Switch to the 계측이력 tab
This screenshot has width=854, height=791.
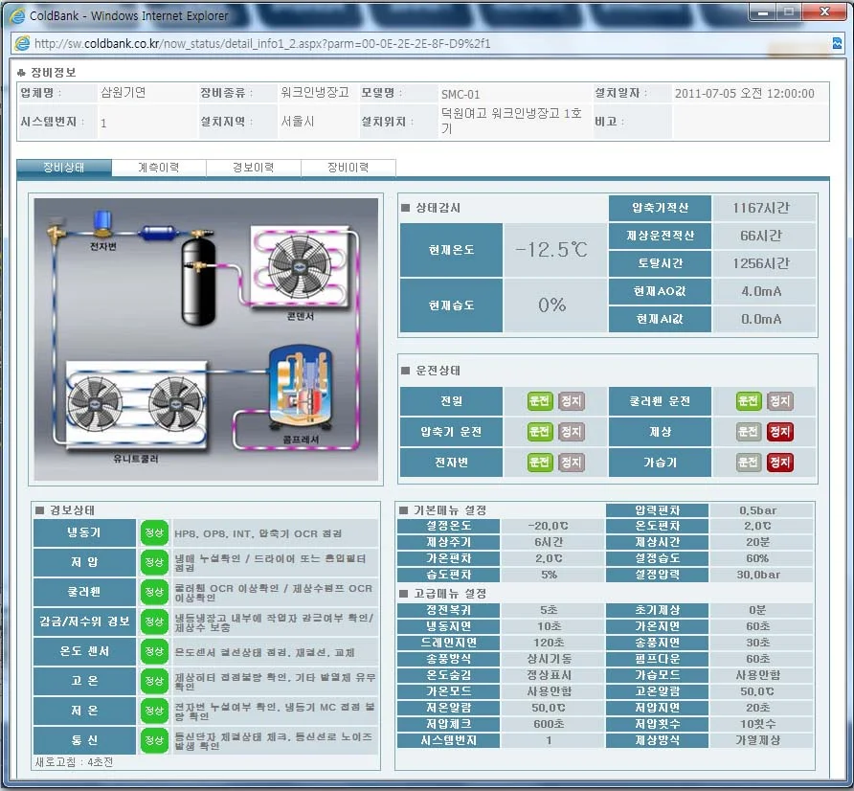[159, 168]
